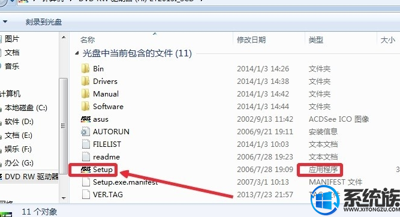Select the asus file name

[x=101, y=119]
